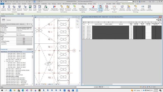Image resolution: width=163 pixels, height=92 pixels.
Task: Click grid bubble C in floor plan
Action: pos(74,51)
